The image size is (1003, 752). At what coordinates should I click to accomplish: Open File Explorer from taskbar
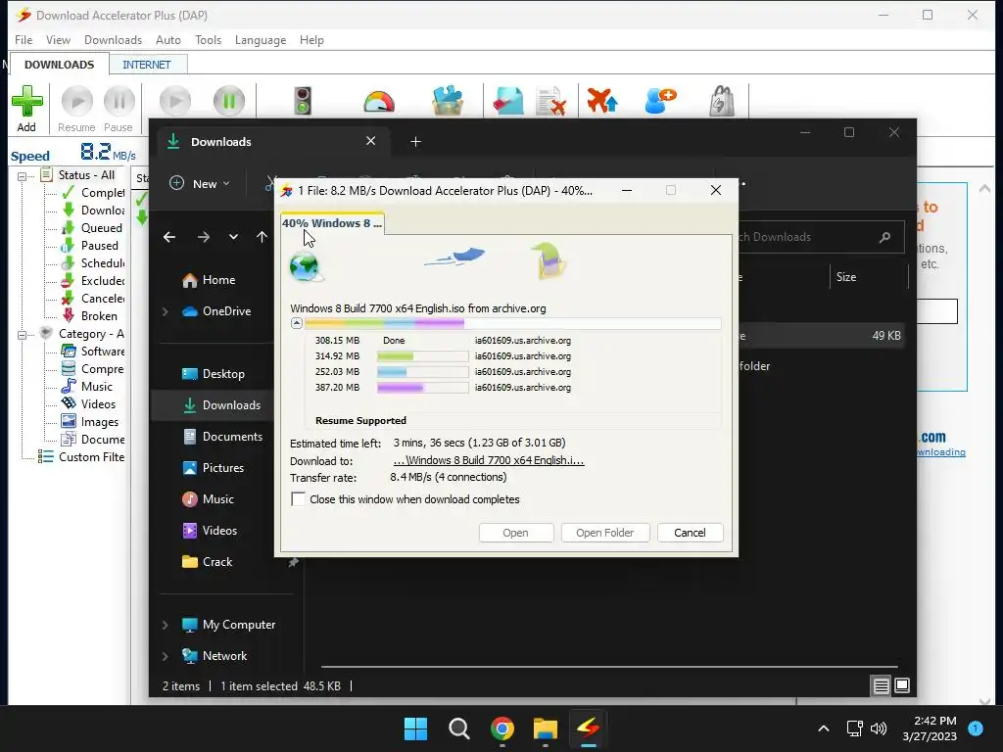(546, 728)
